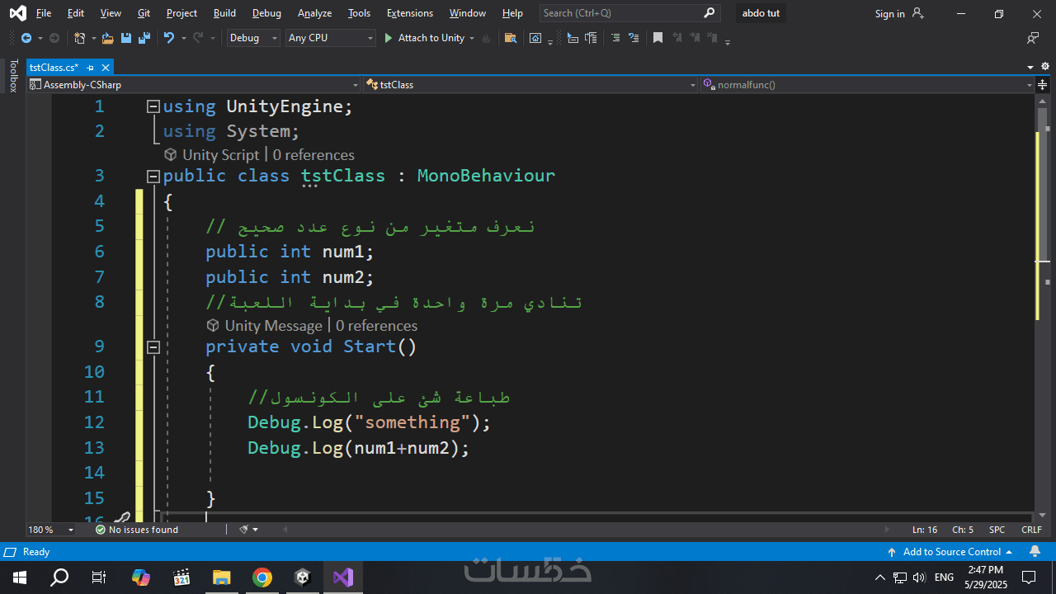Image resolution: width=1056 pixels, height=594 pixels.
Task: Click the split editor icon
Action: [x=1044, y=84]
